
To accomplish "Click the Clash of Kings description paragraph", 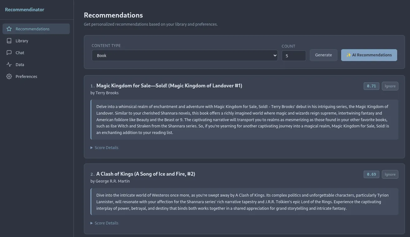I will (244, 202).
